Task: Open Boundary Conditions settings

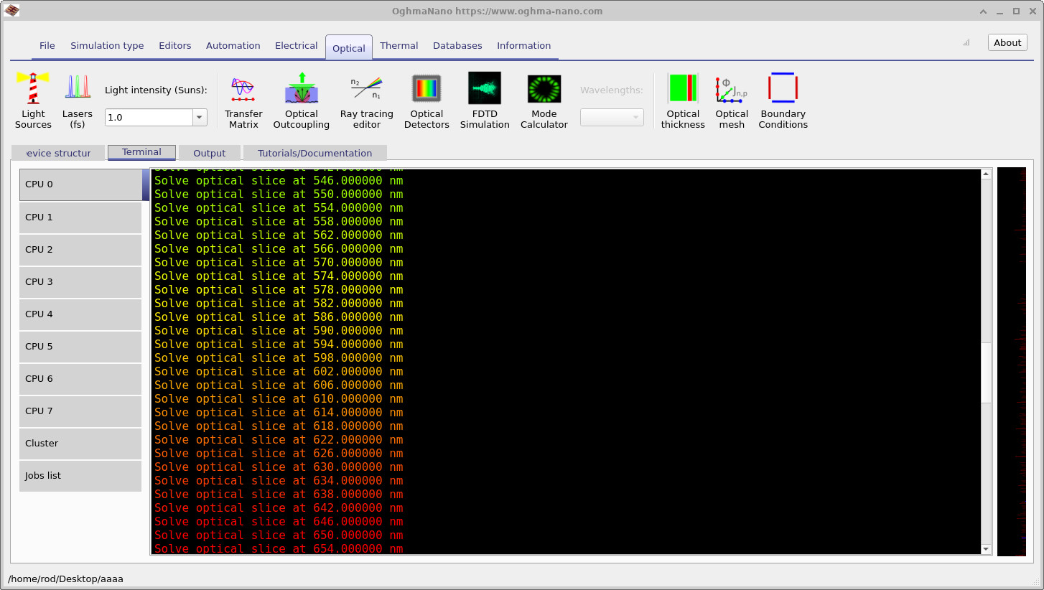Action: pyautogui.click(x=783, y=100)
